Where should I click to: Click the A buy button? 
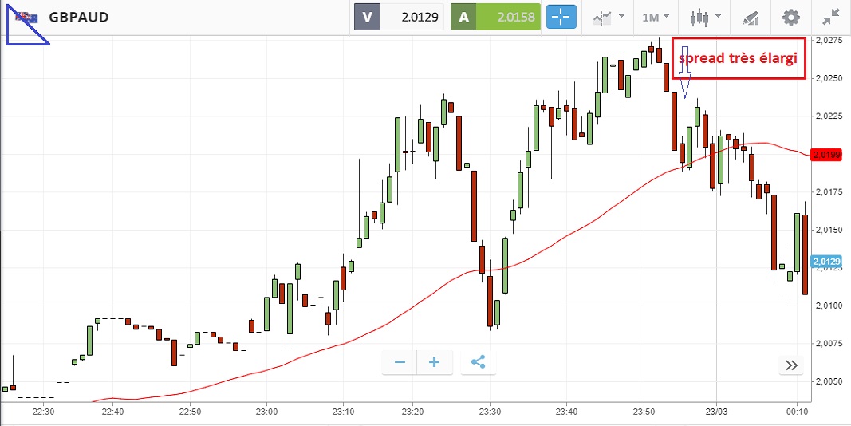click(x=463, y=17)
